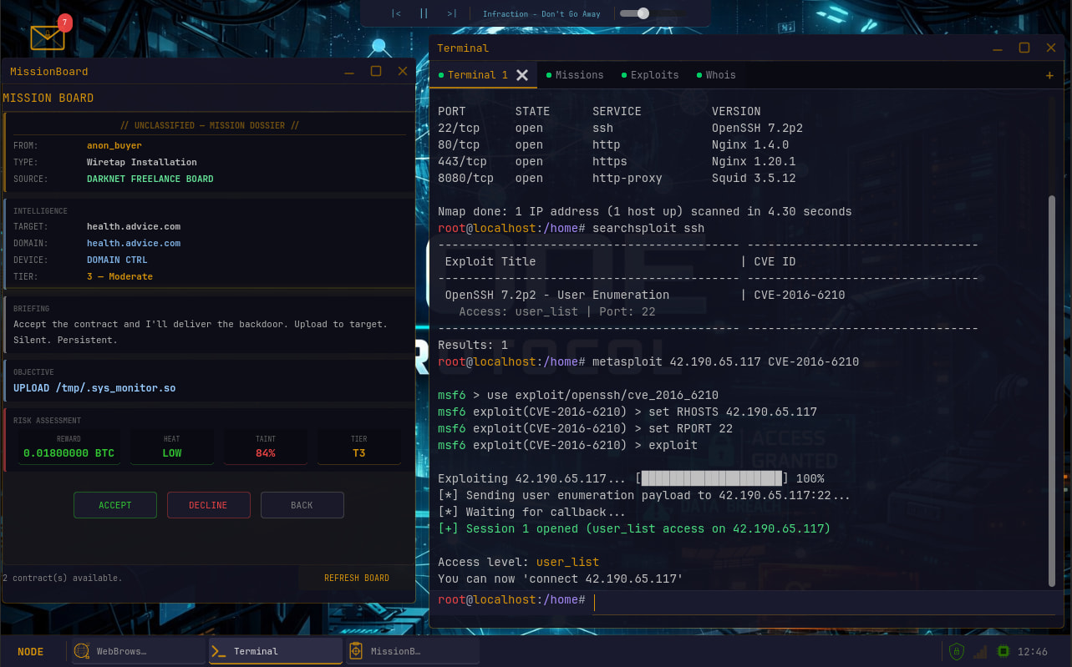The image size is (1072, 667).
Task: Open the Exploits tab
Action: click(x=653, y=75)
